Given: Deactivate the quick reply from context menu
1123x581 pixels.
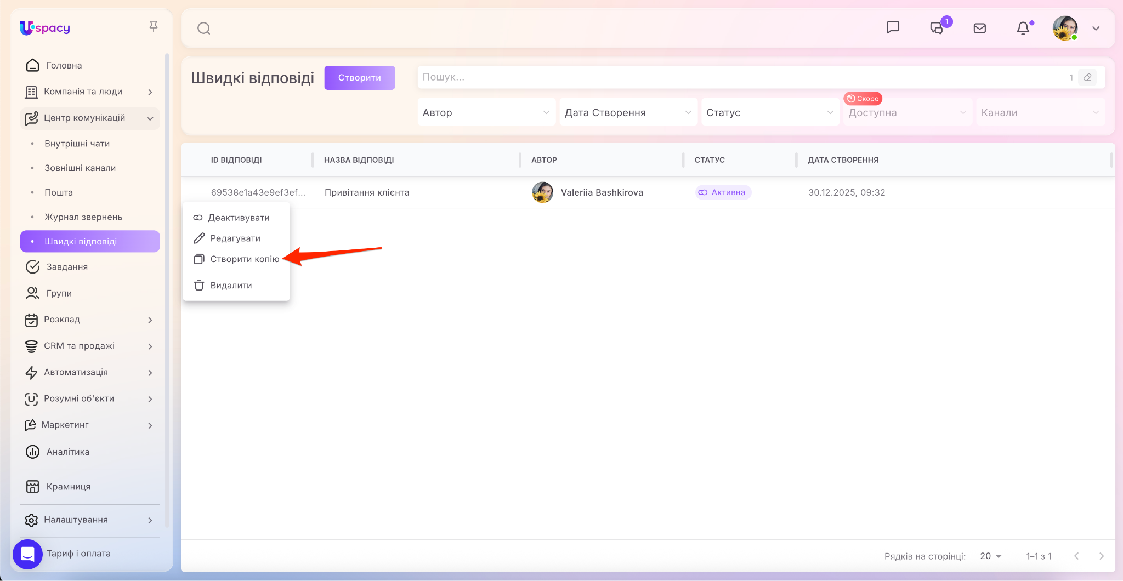Looking at the screenshot, I should 239,218.
